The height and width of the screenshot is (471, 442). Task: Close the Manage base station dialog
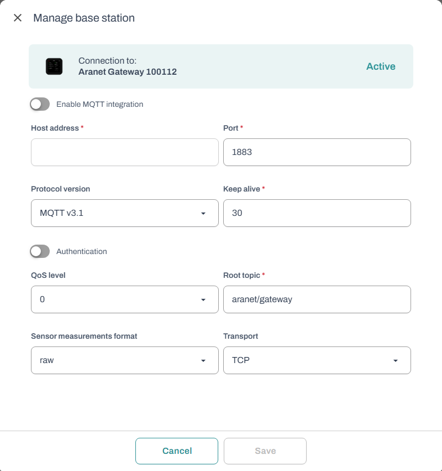click(x=18, y=18)
